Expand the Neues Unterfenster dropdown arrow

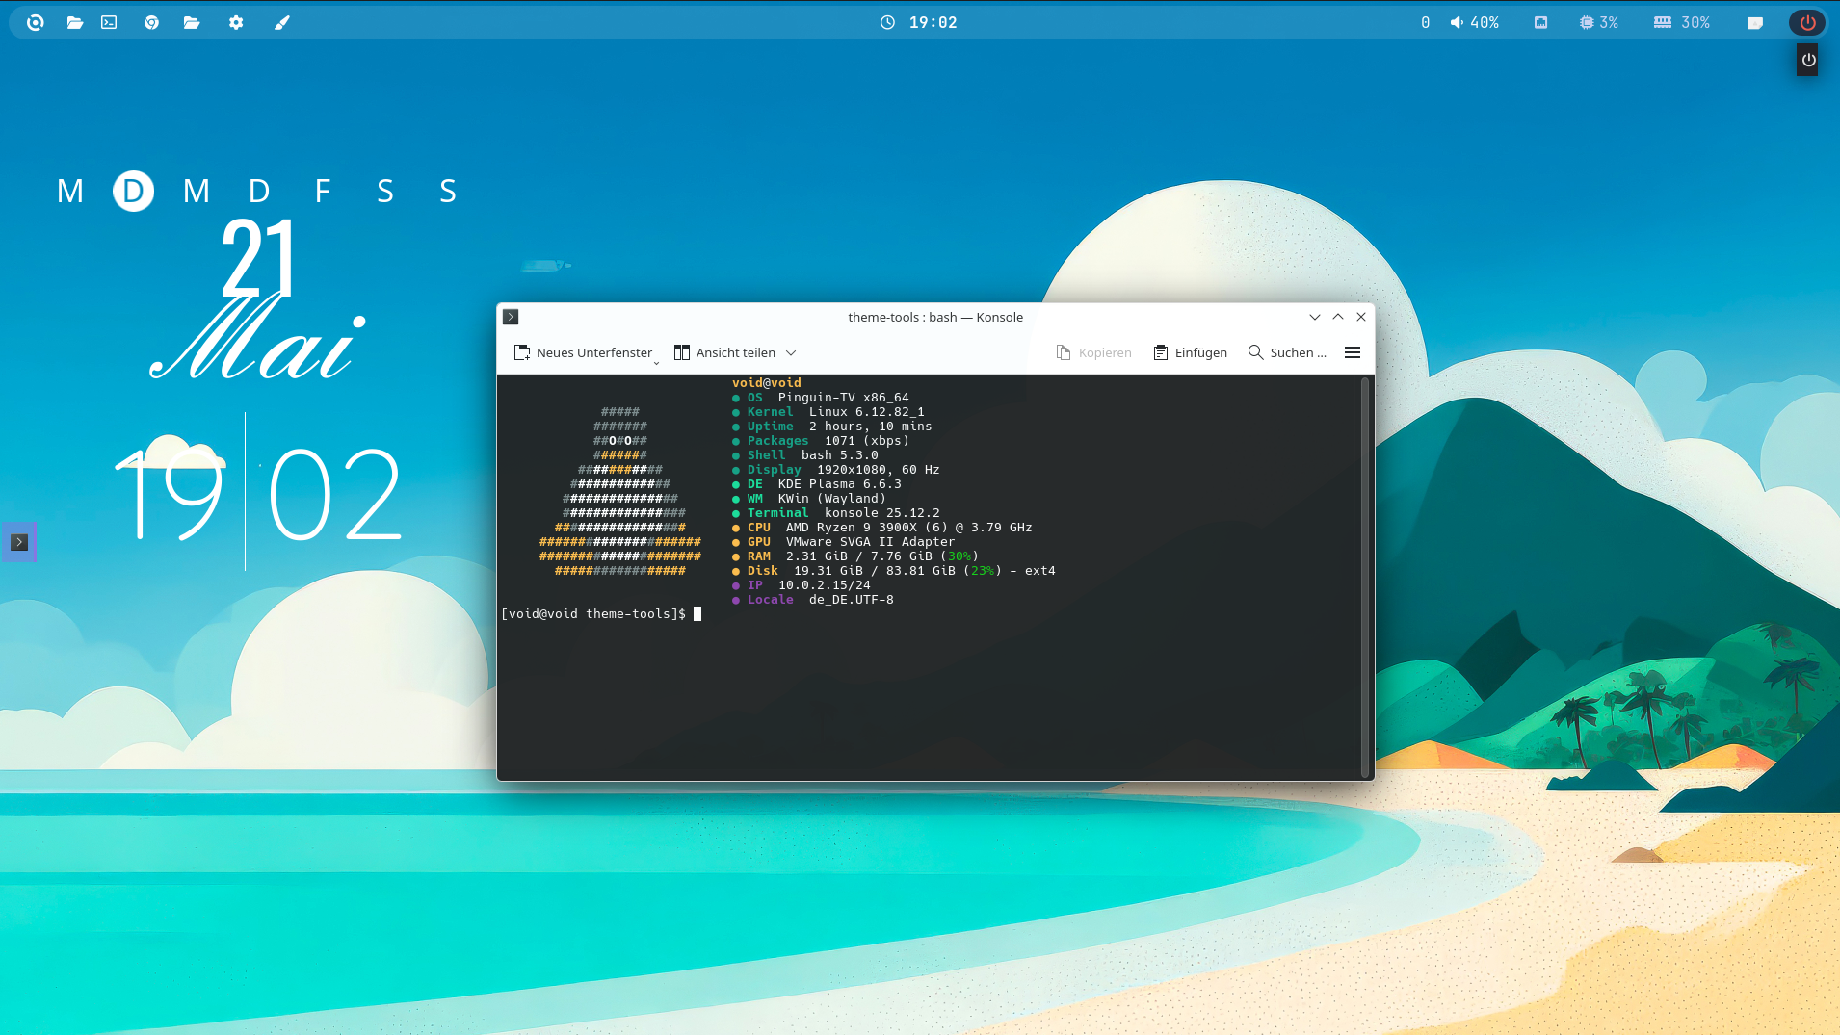tap(657, 363)
